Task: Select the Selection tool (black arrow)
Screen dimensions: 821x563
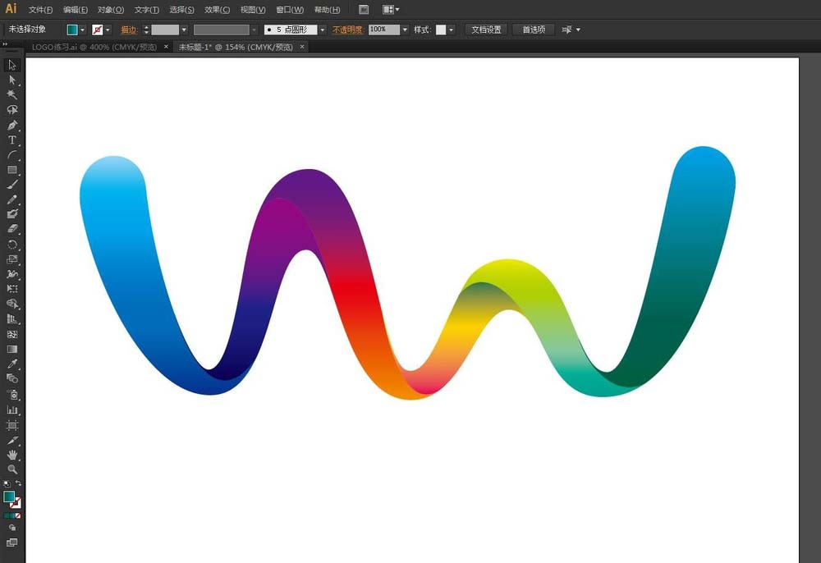Action: click(x=12, y=66)
